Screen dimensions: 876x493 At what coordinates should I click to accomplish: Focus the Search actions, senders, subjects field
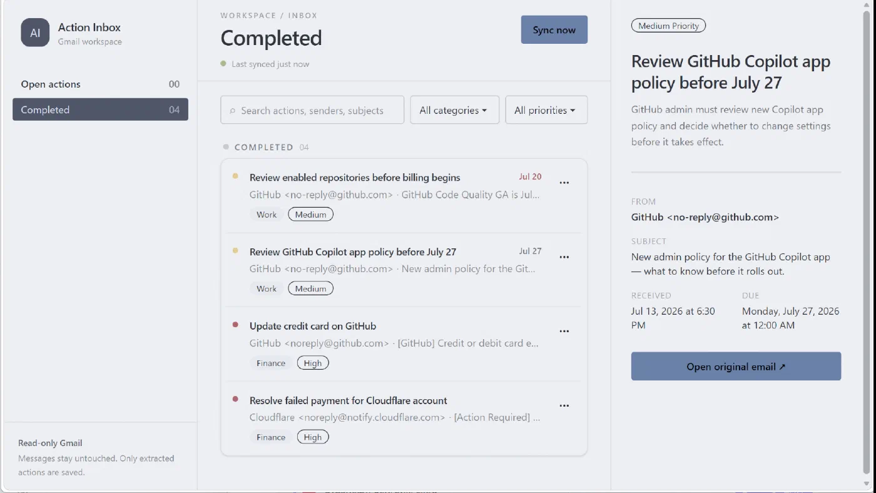[312, 110]
